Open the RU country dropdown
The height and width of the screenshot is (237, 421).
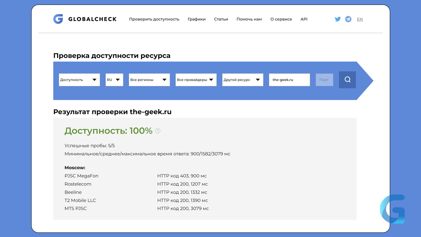(x=114, y=80)
